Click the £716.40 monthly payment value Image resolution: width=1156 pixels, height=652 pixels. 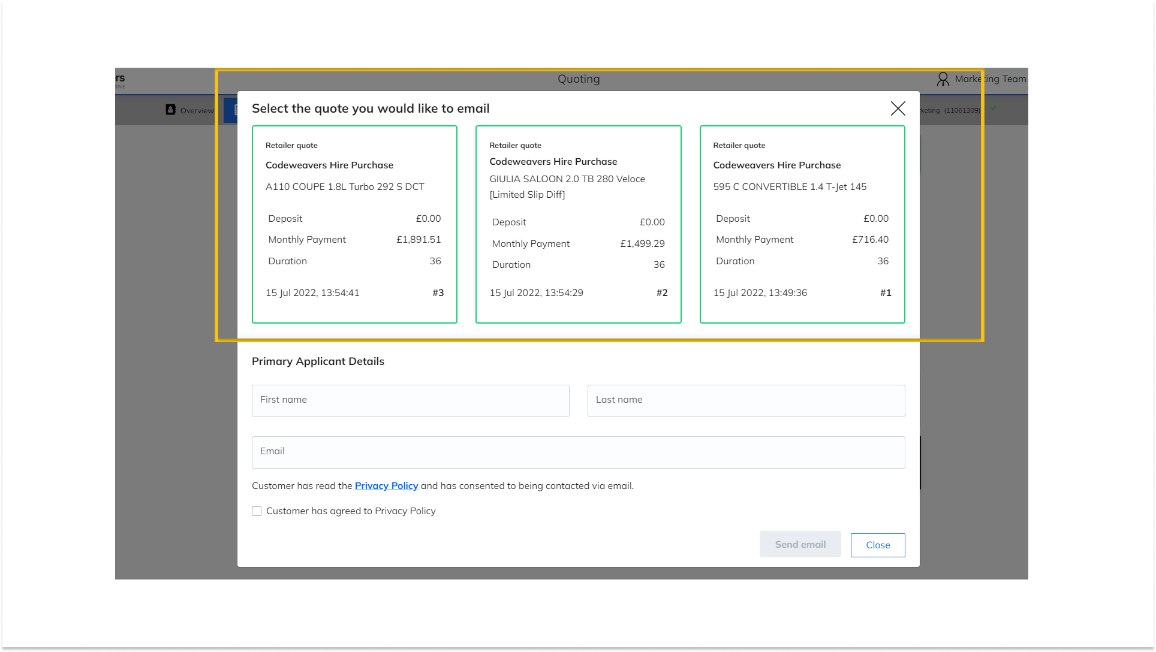tap(870, 240)
